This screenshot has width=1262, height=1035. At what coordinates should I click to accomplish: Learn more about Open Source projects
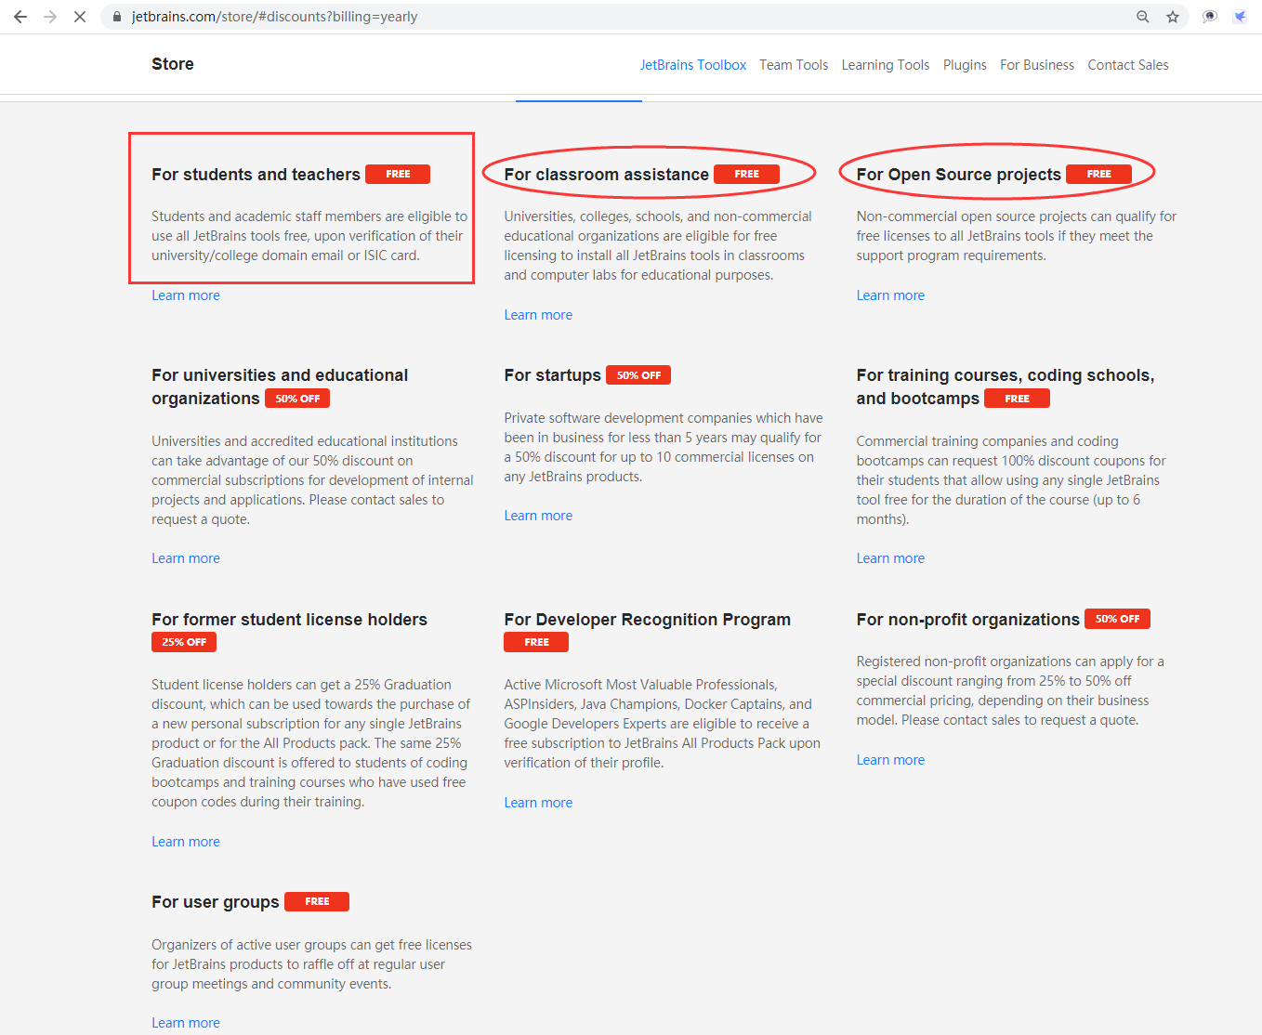point(890,295)
